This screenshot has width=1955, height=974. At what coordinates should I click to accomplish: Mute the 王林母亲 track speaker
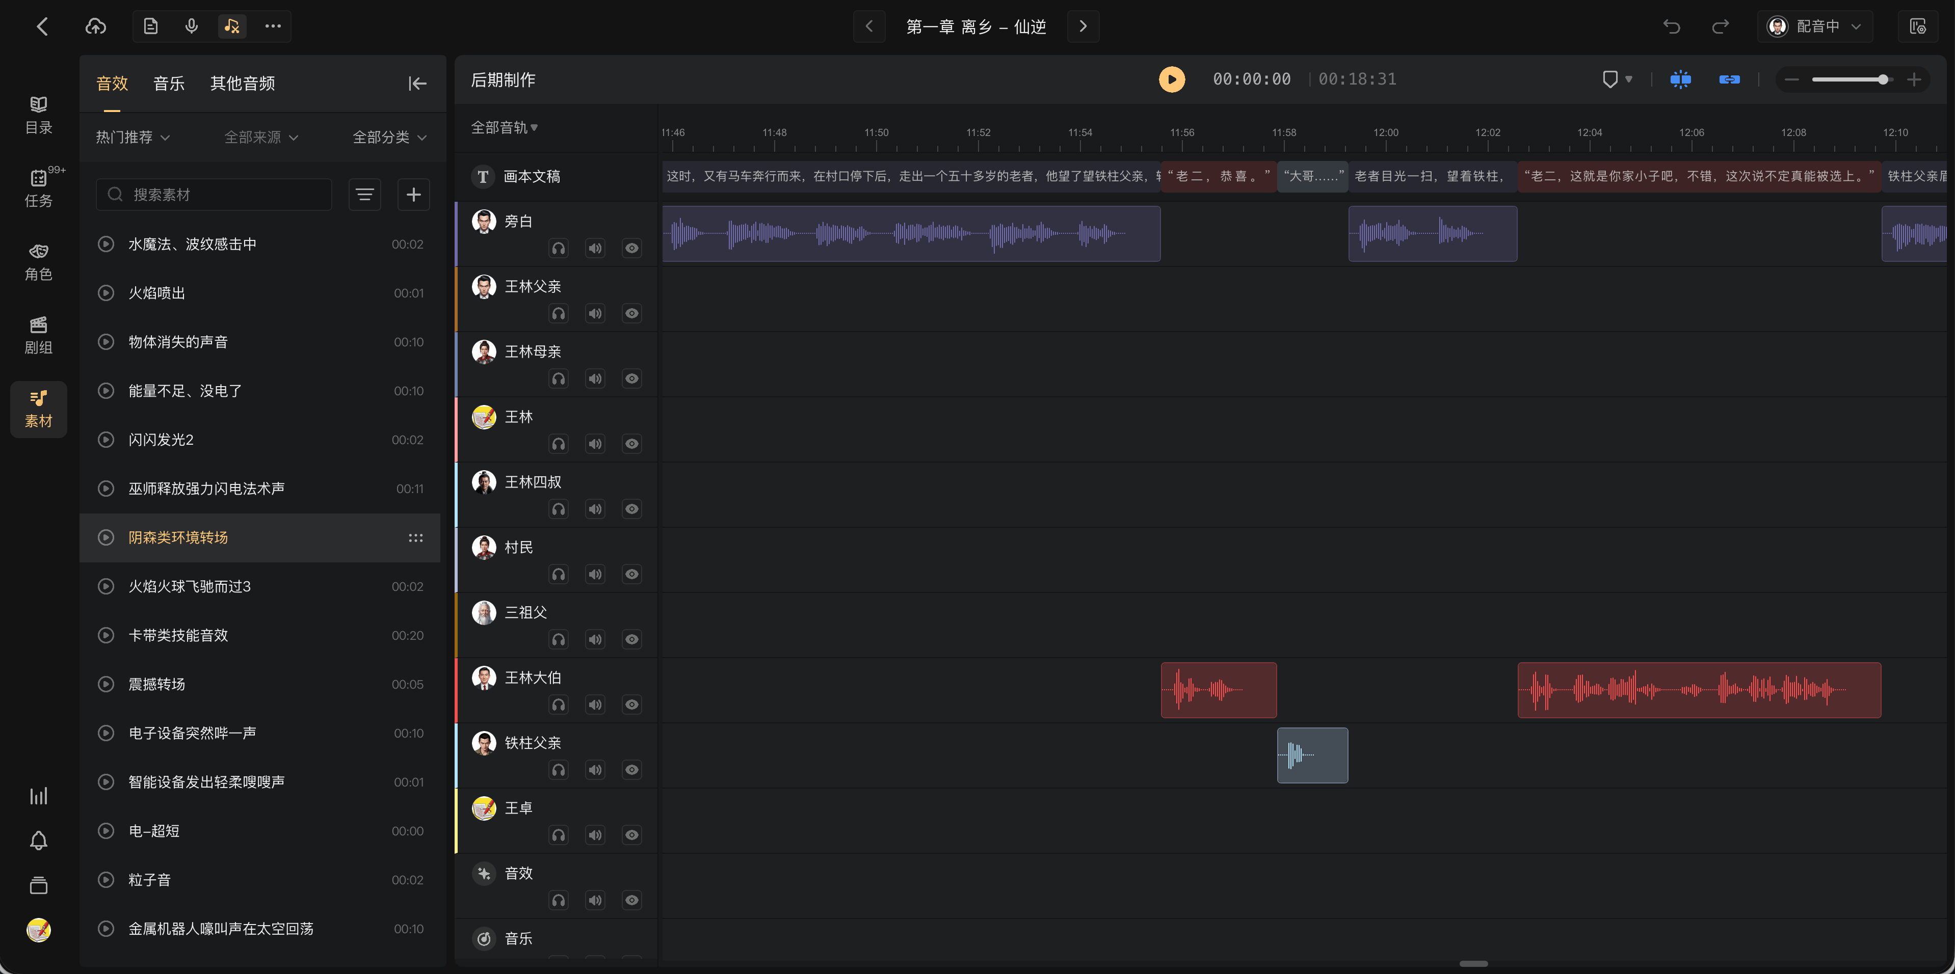tap(595, 378)
